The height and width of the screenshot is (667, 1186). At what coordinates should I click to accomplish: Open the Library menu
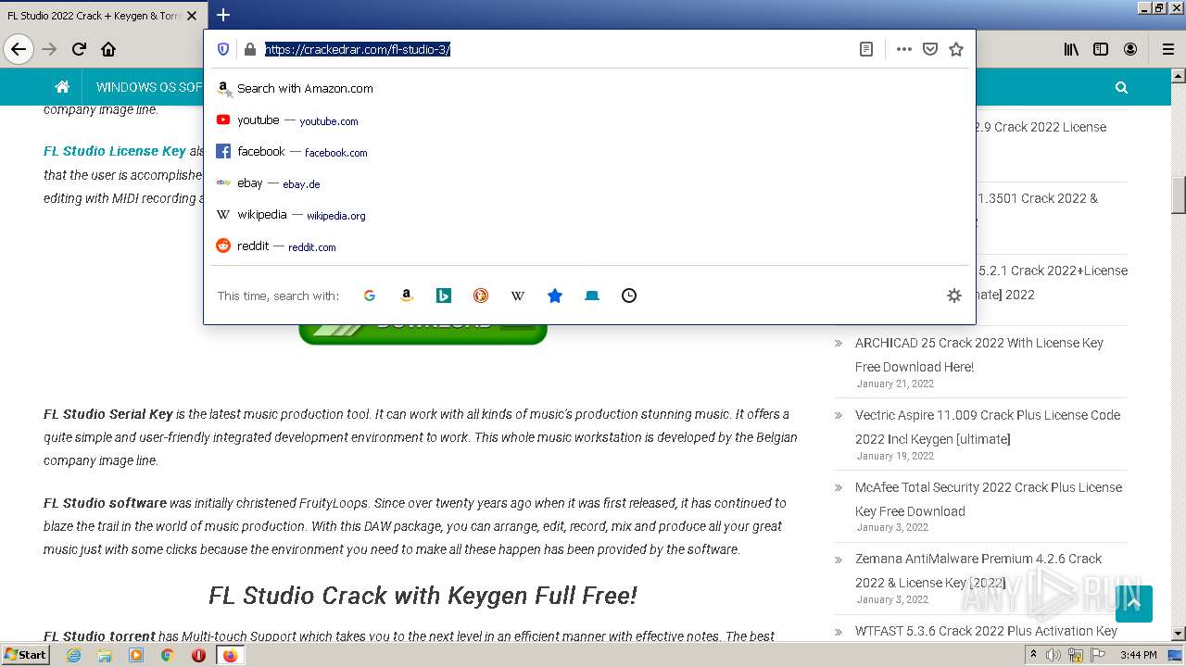click(1071, 49)
